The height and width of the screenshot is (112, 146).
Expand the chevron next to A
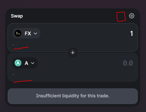click(x=33, y=63)
